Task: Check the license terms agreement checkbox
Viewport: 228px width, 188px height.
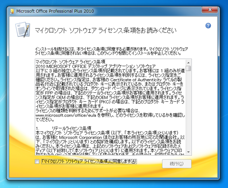Action: 37,161
